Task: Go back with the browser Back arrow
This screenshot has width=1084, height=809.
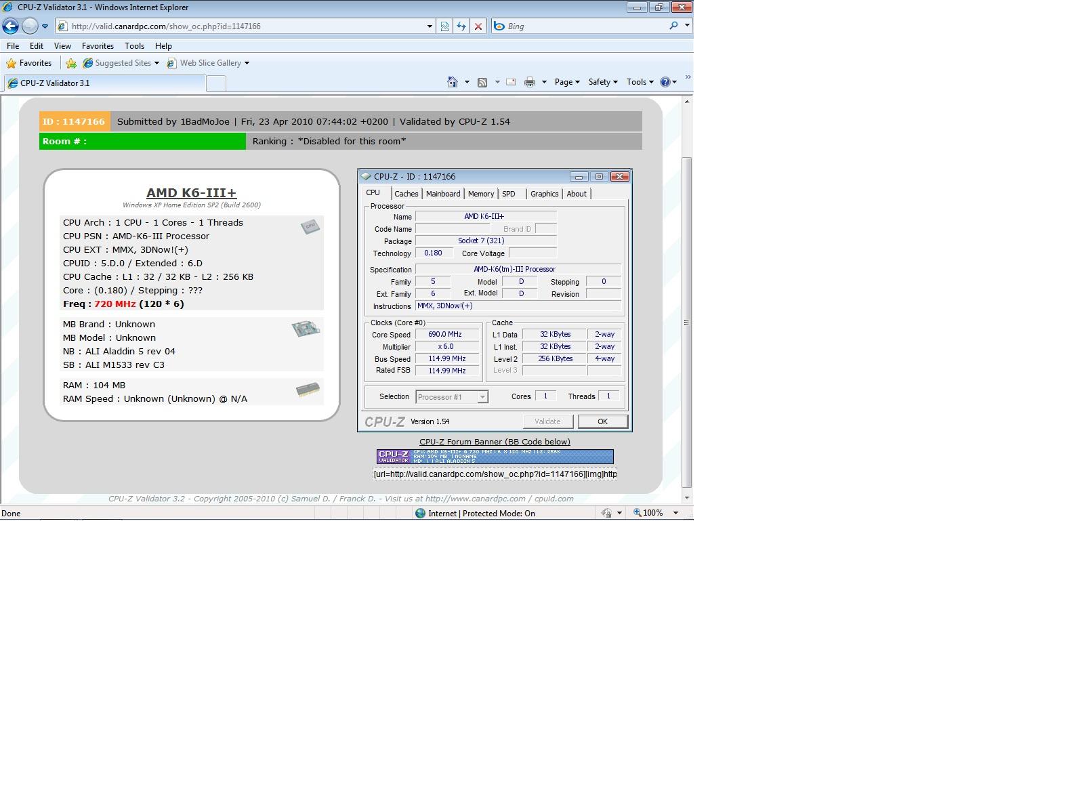Action: [x=11, y=26]
